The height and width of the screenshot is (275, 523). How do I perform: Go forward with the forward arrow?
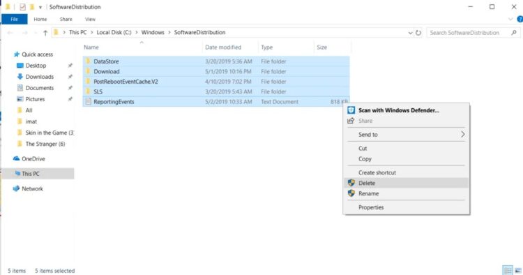coord(24,33)
